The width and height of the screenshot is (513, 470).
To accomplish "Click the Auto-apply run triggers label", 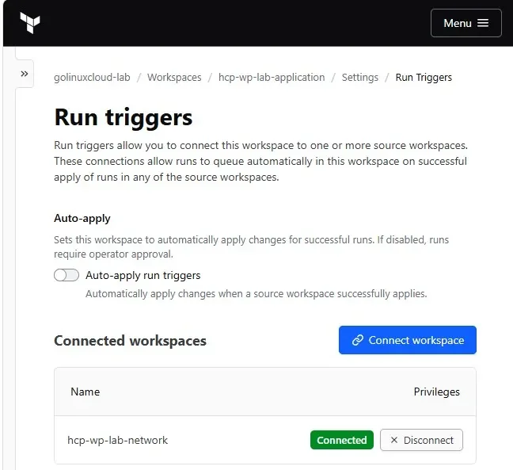I will click(x=143, y=276).
